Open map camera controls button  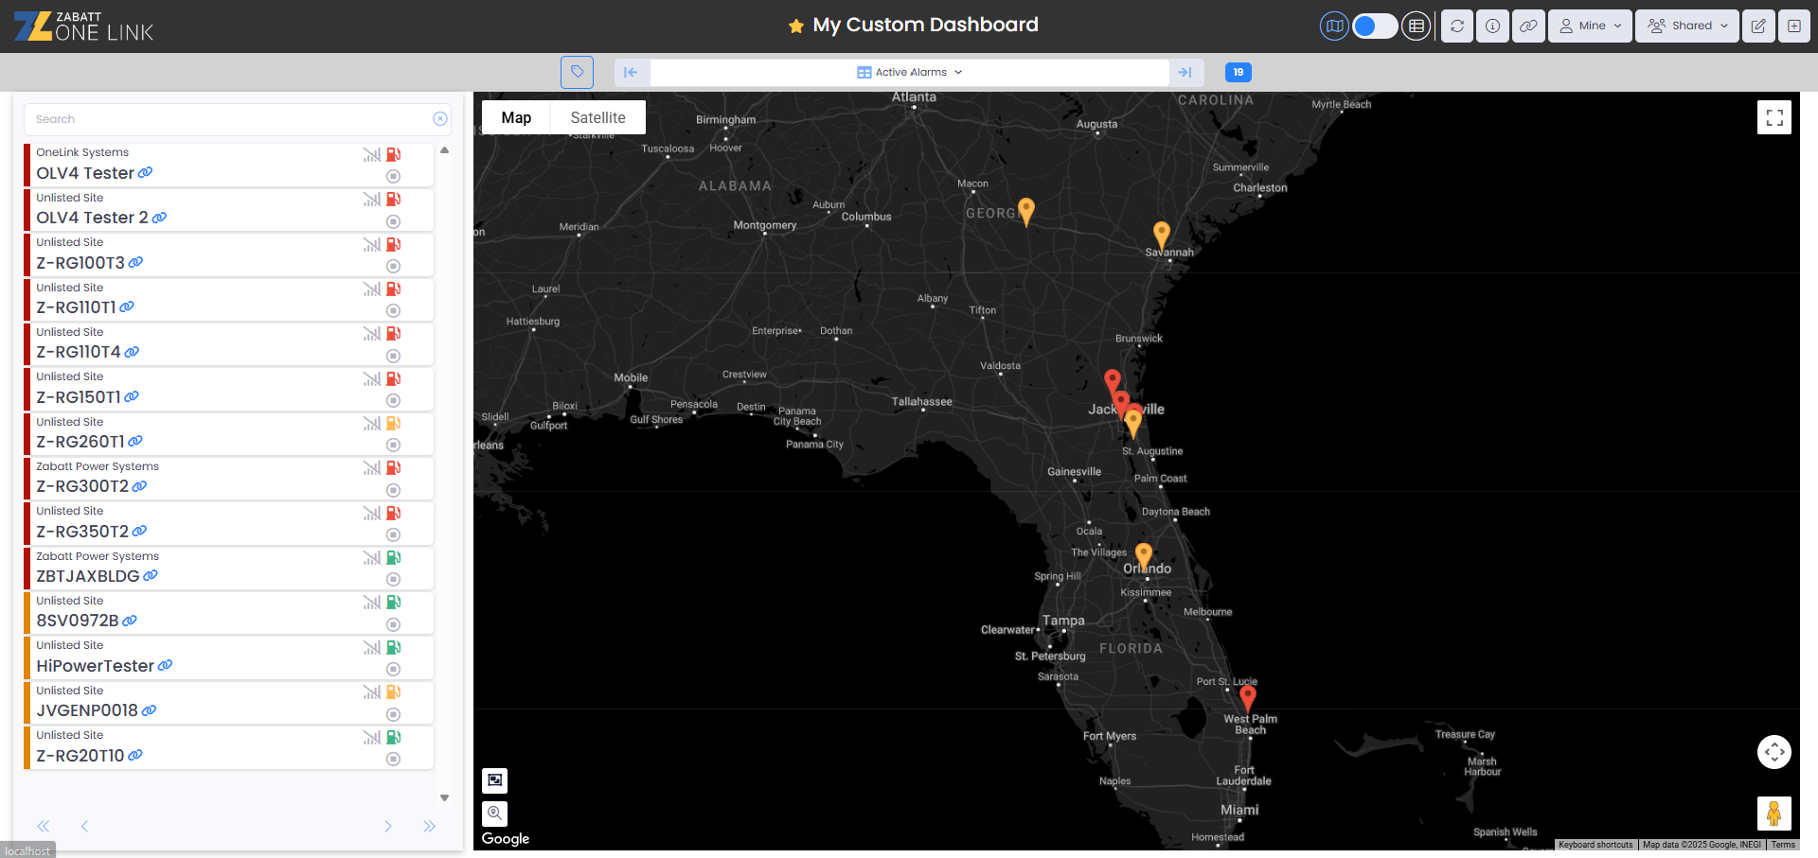pos(1774,752)
